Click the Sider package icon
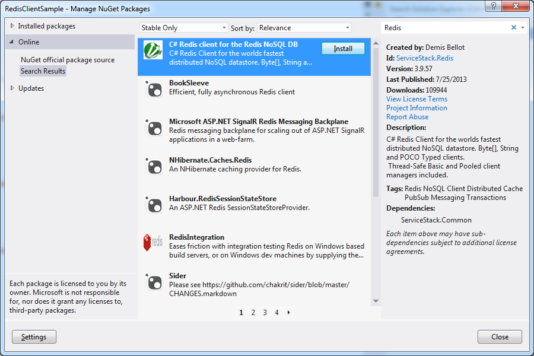534x356 pixels. 154,281
